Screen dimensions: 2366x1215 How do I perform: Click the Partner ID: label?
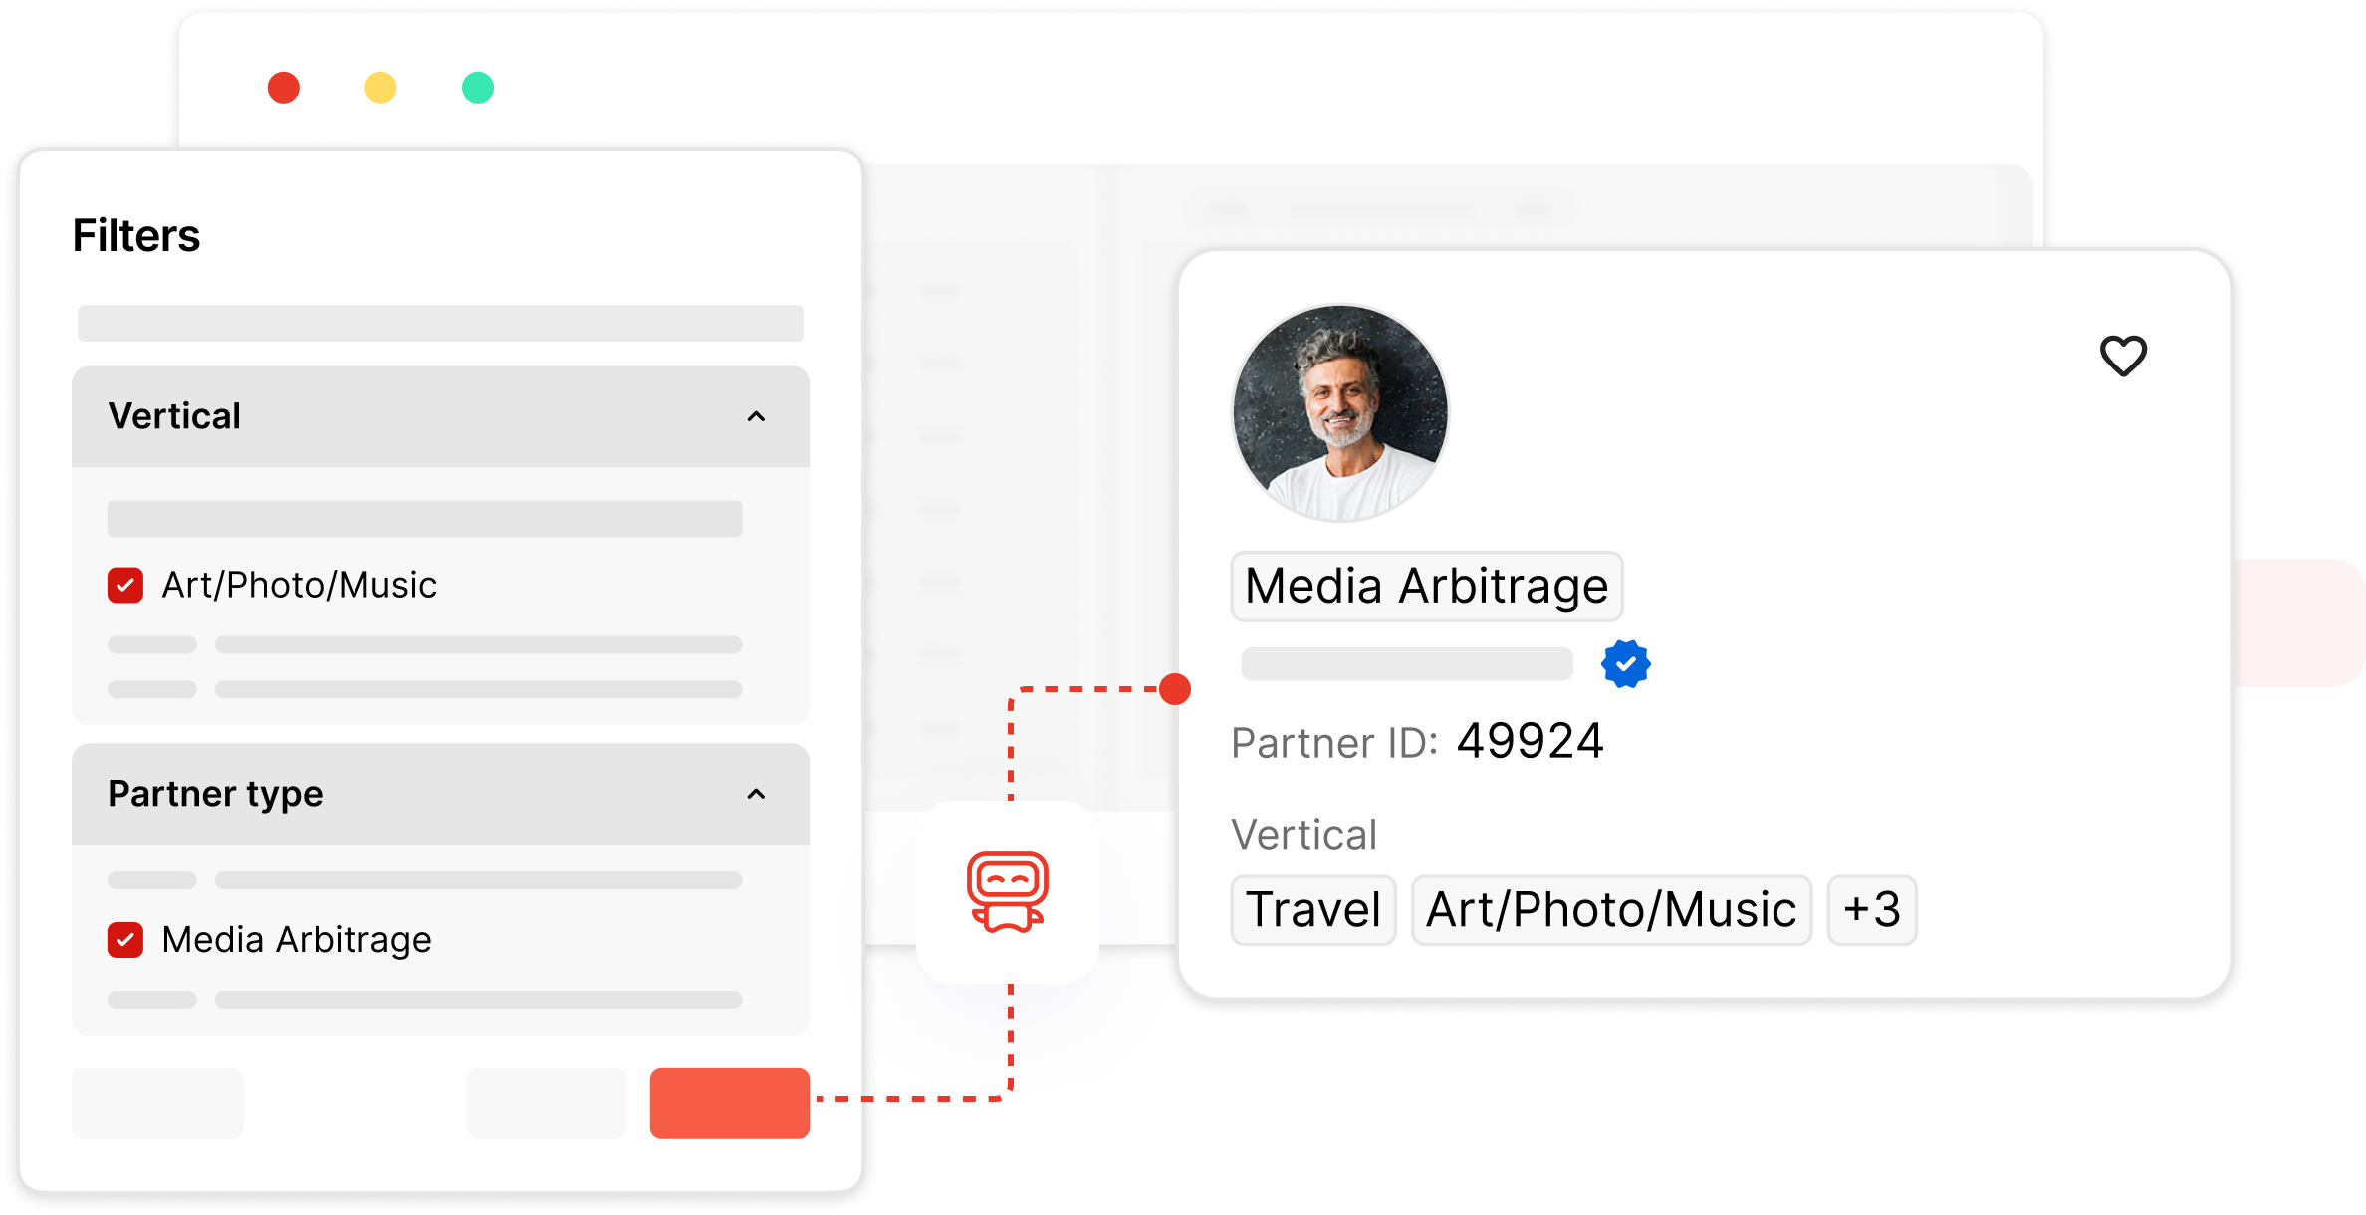1334,743
